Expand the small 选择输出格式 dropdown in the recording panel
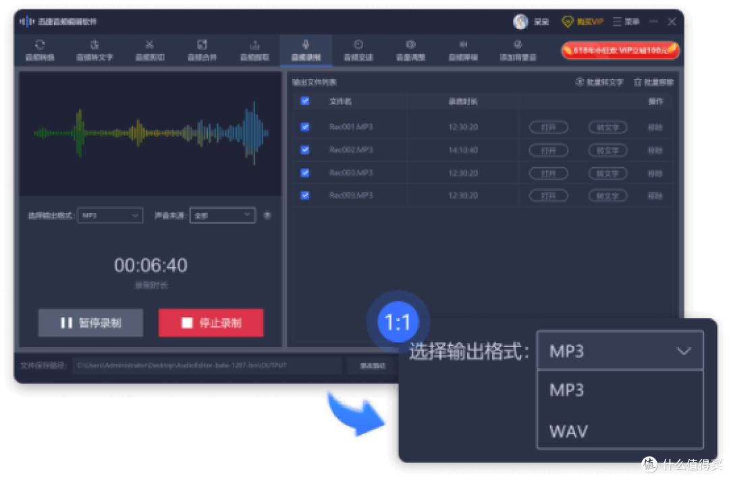Viewport: 729px width, 480px height. [110, 216]
